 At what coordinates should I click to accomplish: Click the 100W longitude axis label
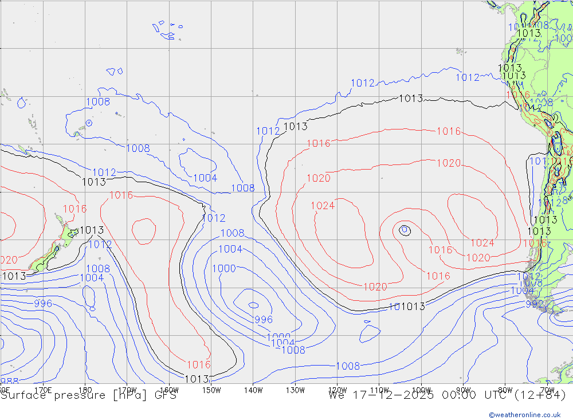pyautogui.click(x=421, y=390)
